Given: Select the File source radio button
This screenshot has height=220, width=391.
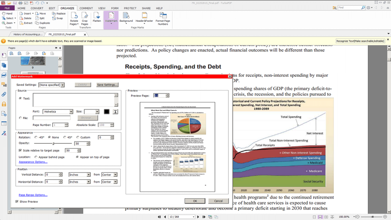Looking at the screenshot, I should (x=21, y=118).
